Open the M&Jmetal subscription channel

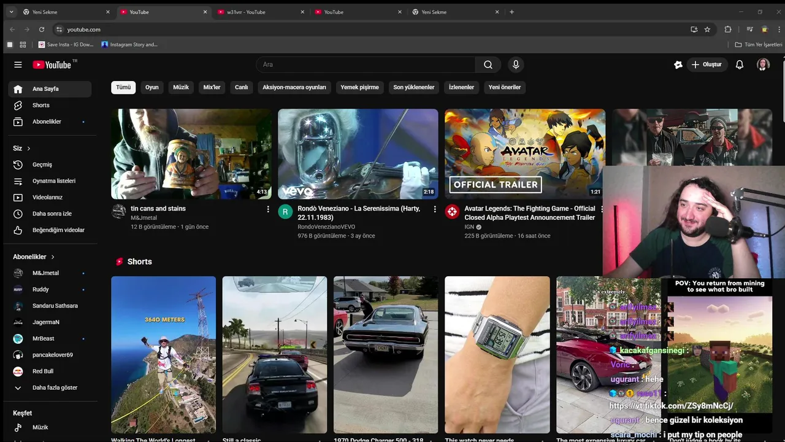click(50, 273)
